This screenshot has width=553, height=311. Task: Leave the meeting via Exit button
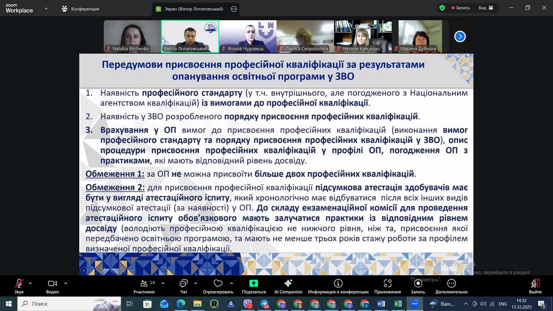pyautogui.click(x=535, y=285)
